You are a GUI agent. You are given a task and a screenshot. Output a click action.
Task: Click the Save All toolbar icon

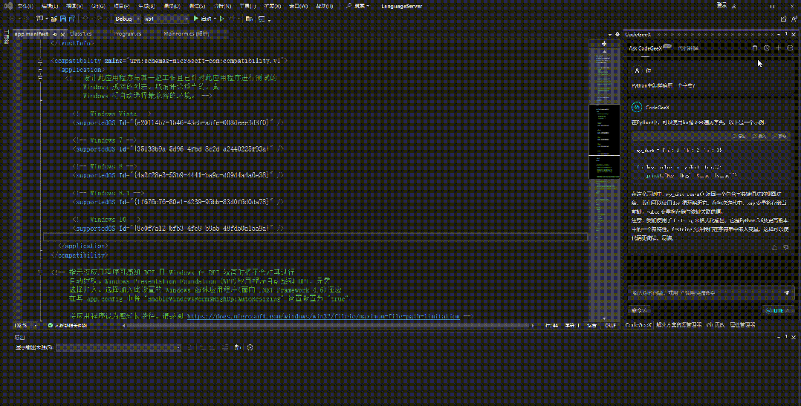(x=71, y=18)
